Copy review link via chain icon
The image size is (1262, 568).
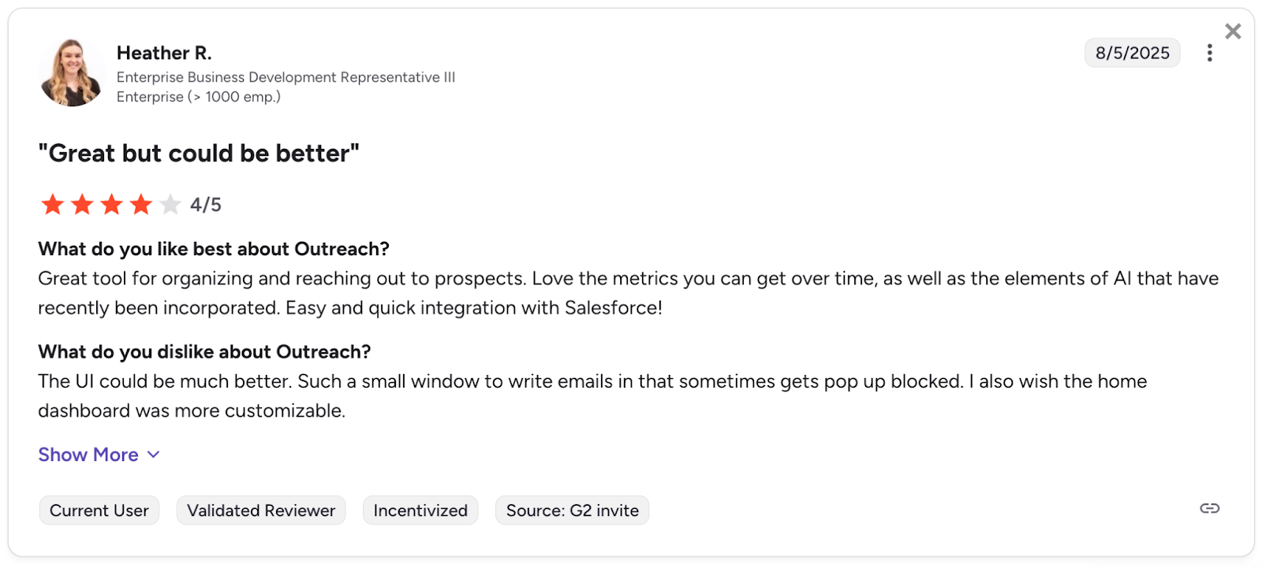1209,508
